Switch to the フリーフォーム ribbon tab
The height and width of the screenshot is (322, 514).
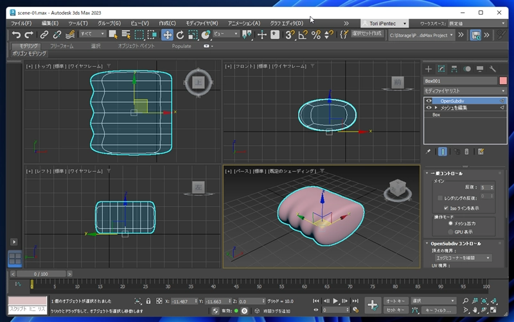click(x=62, y=46)
